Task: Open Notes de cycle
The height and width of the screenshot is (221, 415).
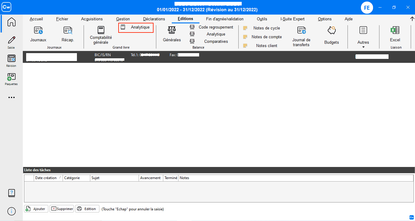Action: [x=262, y=28]
